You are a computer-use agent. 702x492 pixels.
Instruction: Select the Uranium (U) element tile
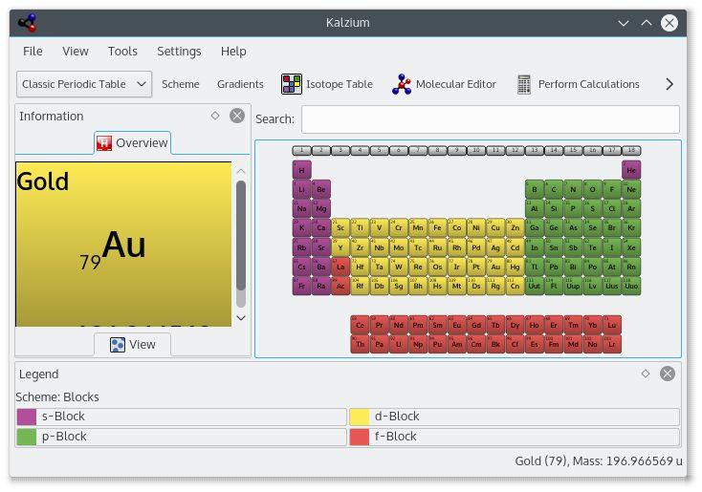(x=399, y=344)
